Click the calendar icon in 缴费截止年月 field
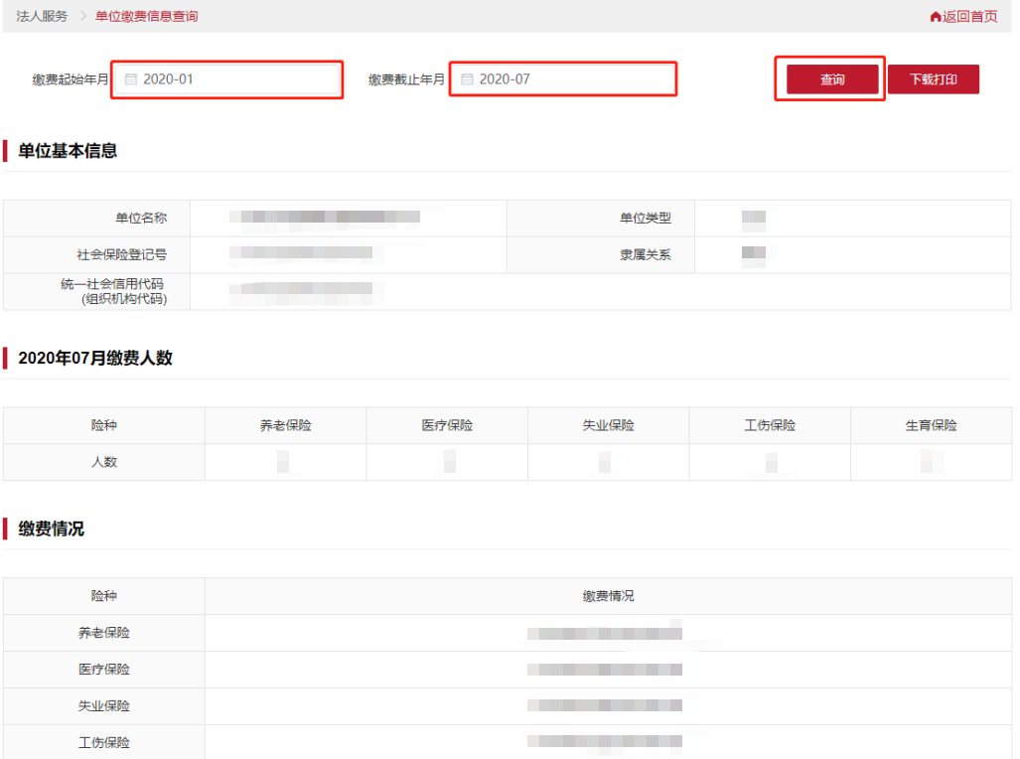 [x=467, y=79]
